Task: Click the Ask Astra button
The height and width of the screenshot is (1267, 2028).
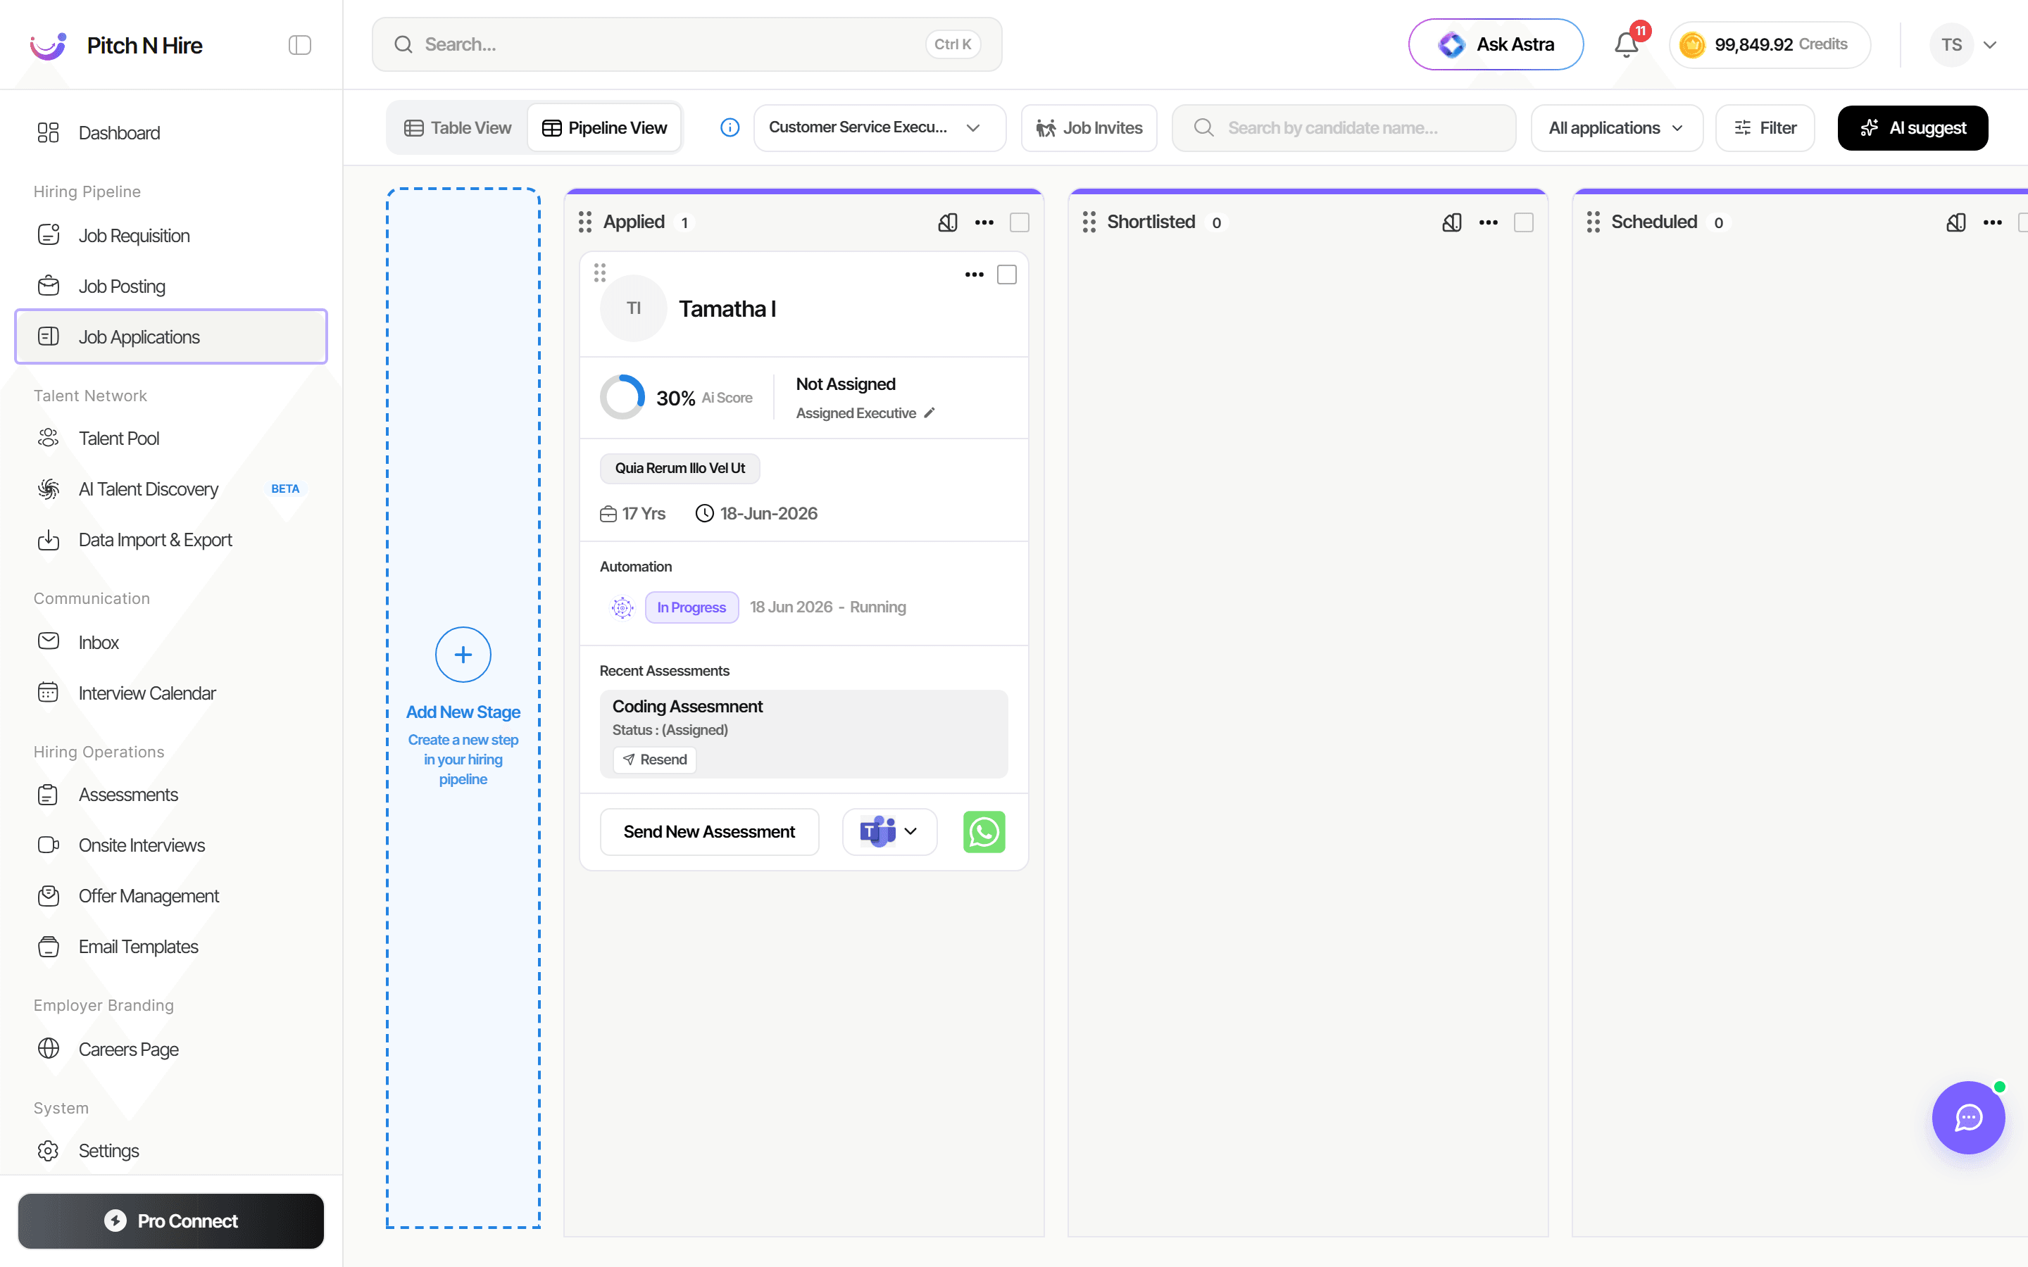Action: click(1496, 44)
